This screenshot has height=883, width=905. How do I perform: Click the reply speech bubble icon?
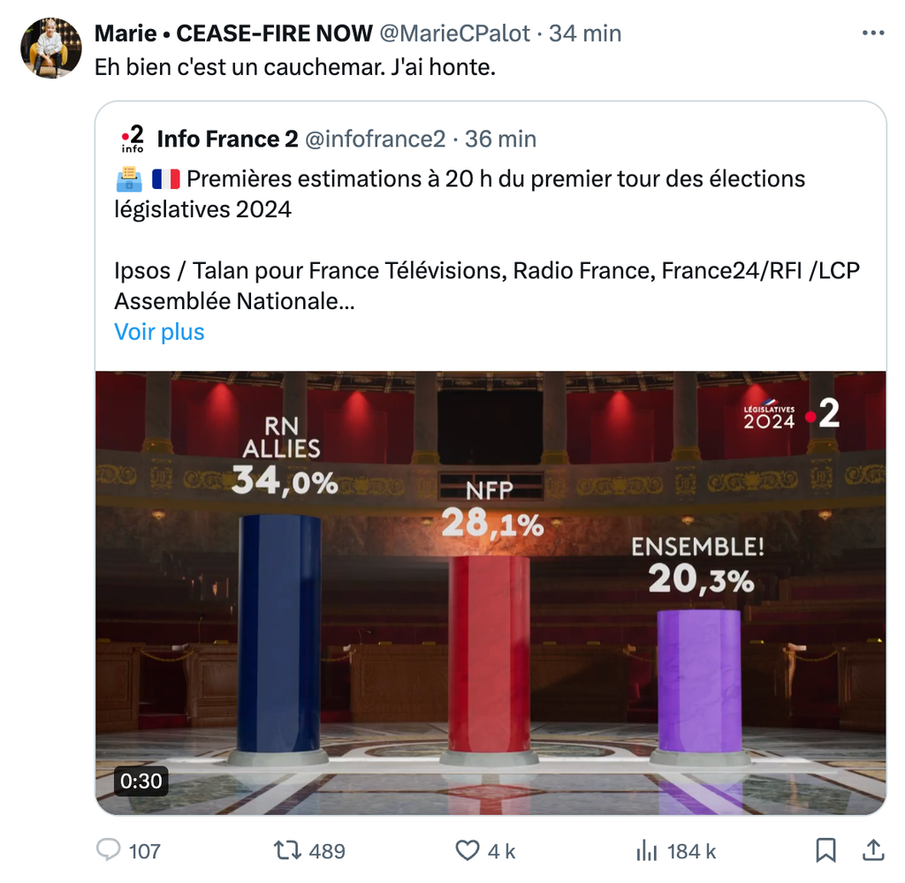point(108,850)
